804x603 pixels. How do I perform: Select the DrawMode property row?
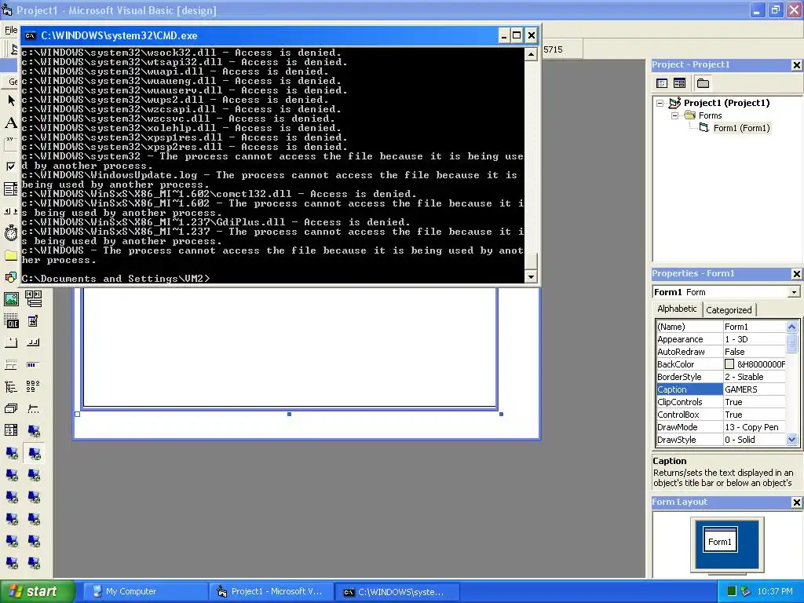tap(721, 427)
